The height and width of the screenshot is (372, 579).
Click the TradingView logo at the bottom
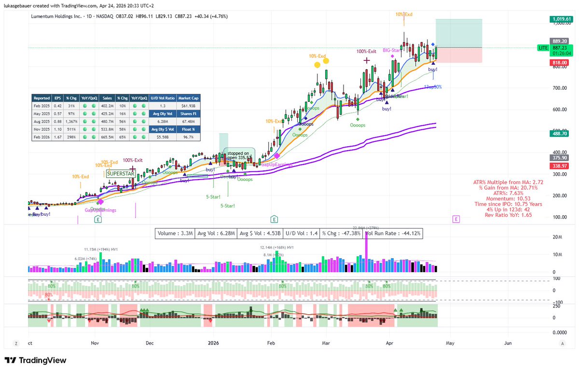[x=35, y=360]
